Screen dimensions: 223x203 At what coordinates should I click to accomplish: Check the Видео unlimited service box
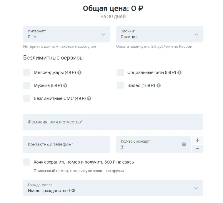tap(120, 85)
